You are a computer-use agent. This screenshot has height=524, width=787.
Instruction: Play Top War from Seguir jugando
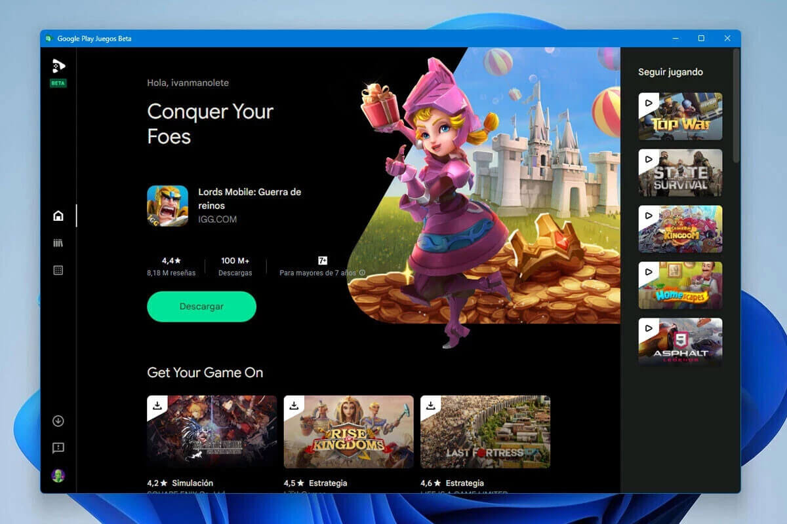tap(680, 115)
